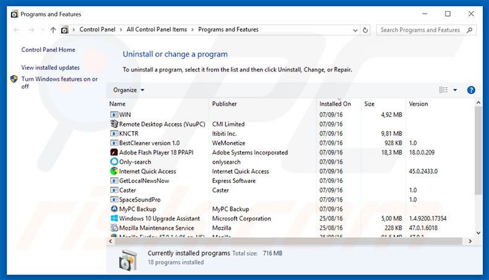Click the KNCTR program icon

click(114, 134)
